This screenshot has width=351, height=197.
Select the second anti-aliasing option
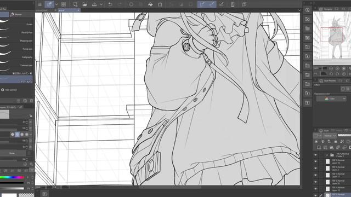coord(17,135)
